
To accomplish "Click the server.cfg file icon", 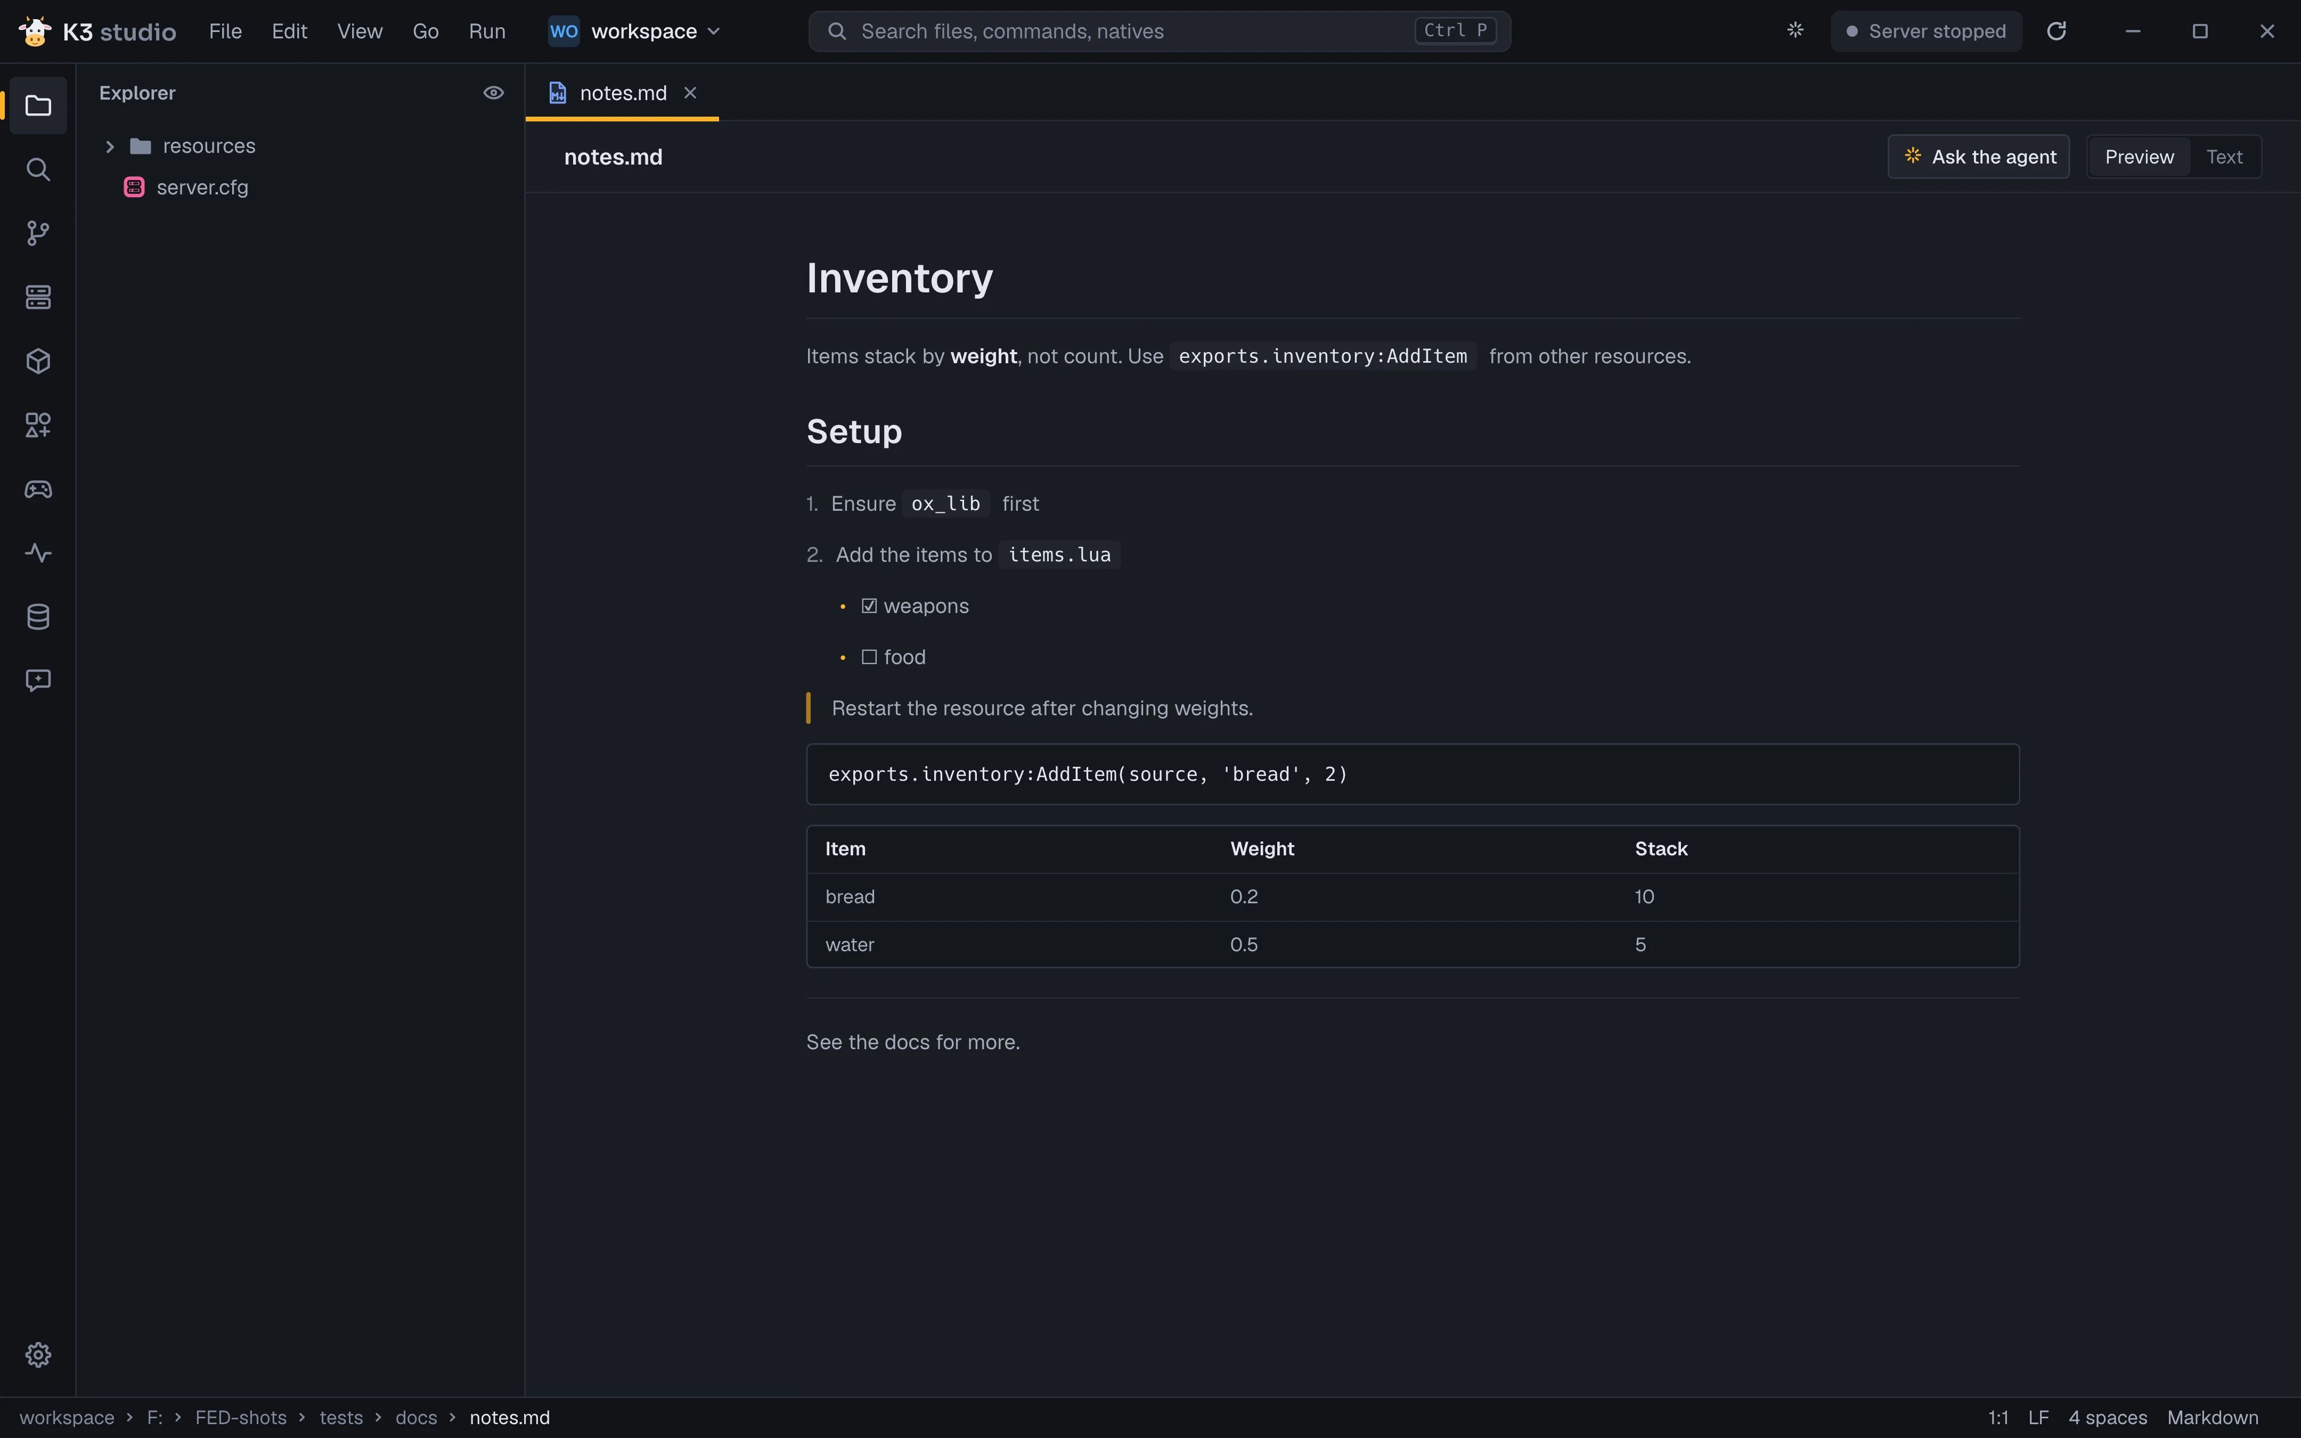I will [x=134, y=187].
